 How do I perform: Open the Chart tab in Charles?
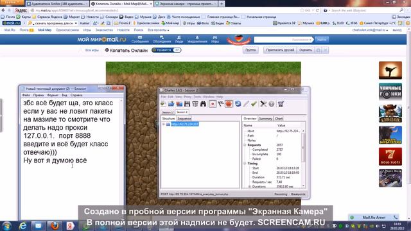click(x=279, y=119)
